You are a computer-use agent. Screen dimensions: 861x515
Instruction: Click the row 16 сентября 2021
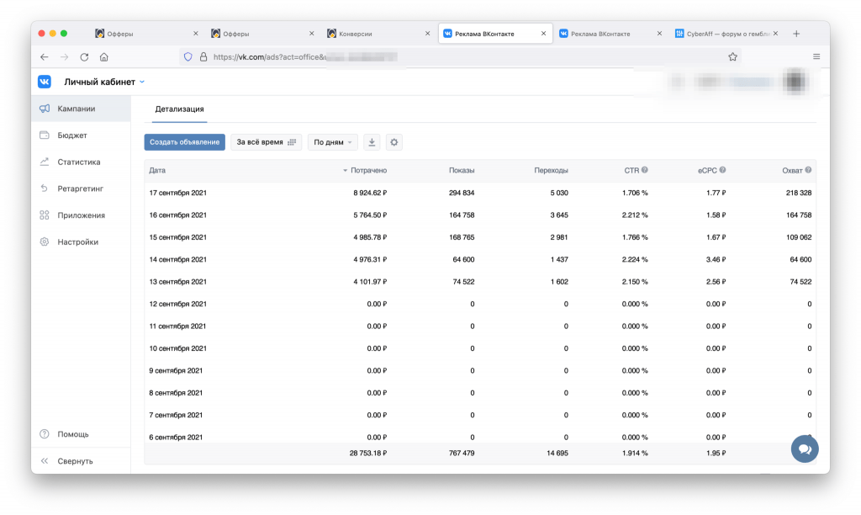click(480, 215)
